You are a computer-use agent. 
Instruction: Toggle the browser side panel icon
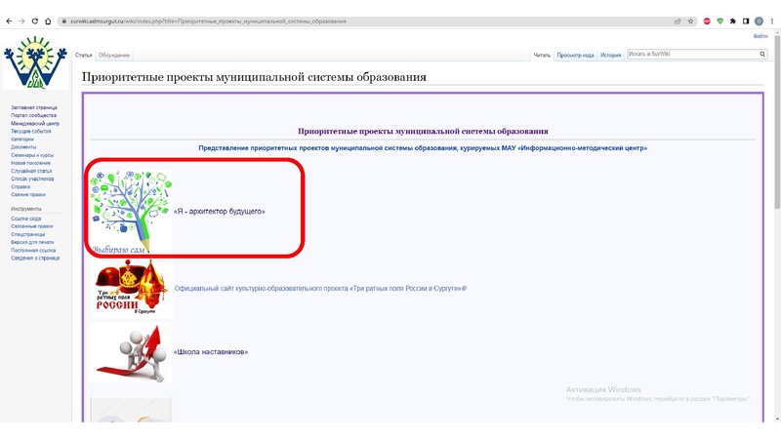point(746,21)
